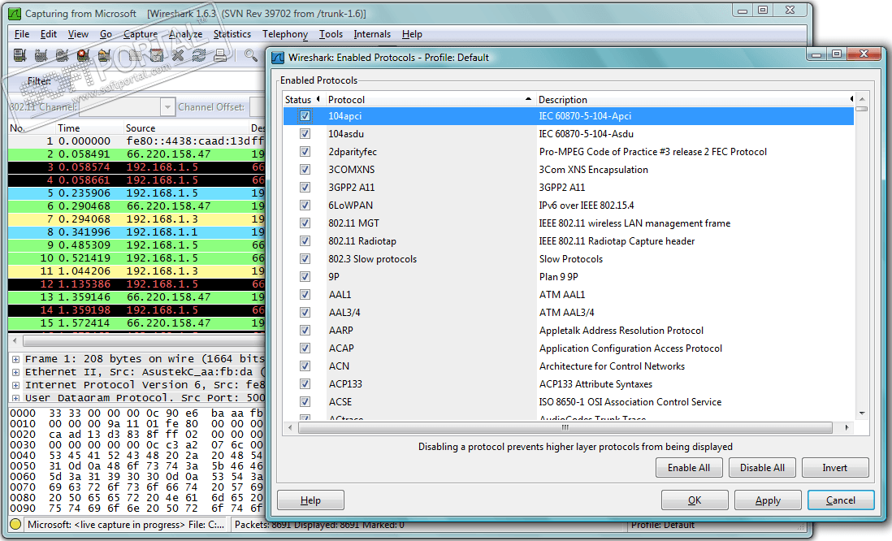This screenshot has width=892, height=541.
Task: Click the Invert button
Action: (834, 468)
